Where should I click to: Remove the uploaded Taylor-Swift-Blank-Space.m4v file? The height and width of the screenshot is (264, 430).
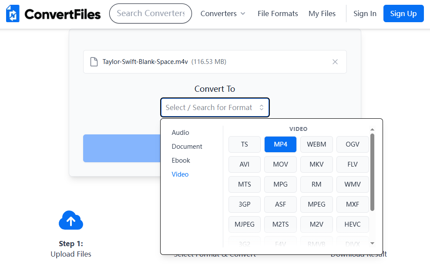pyautogui.click(x=335, y=62)
